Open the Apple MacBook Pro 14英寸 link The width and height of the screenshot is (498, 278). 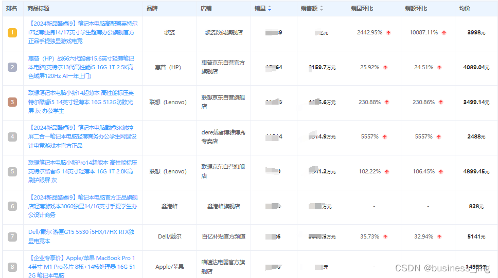pyautogui.click(x=82, y=267)
